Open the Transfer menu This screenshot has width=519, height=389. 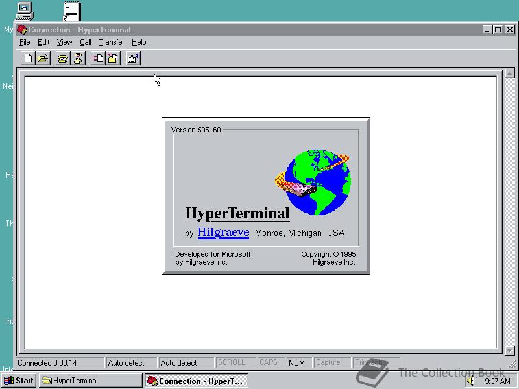click(x=111, y=42)
